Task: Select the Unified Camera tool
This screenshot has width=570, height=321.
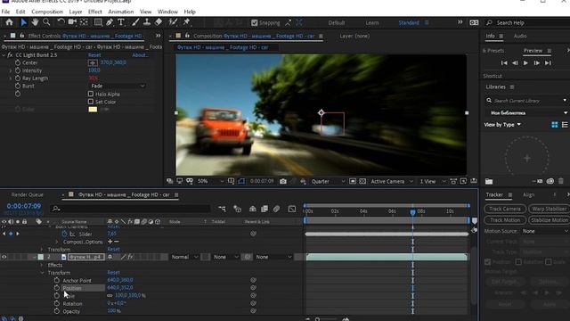Action: click(72, 22)
